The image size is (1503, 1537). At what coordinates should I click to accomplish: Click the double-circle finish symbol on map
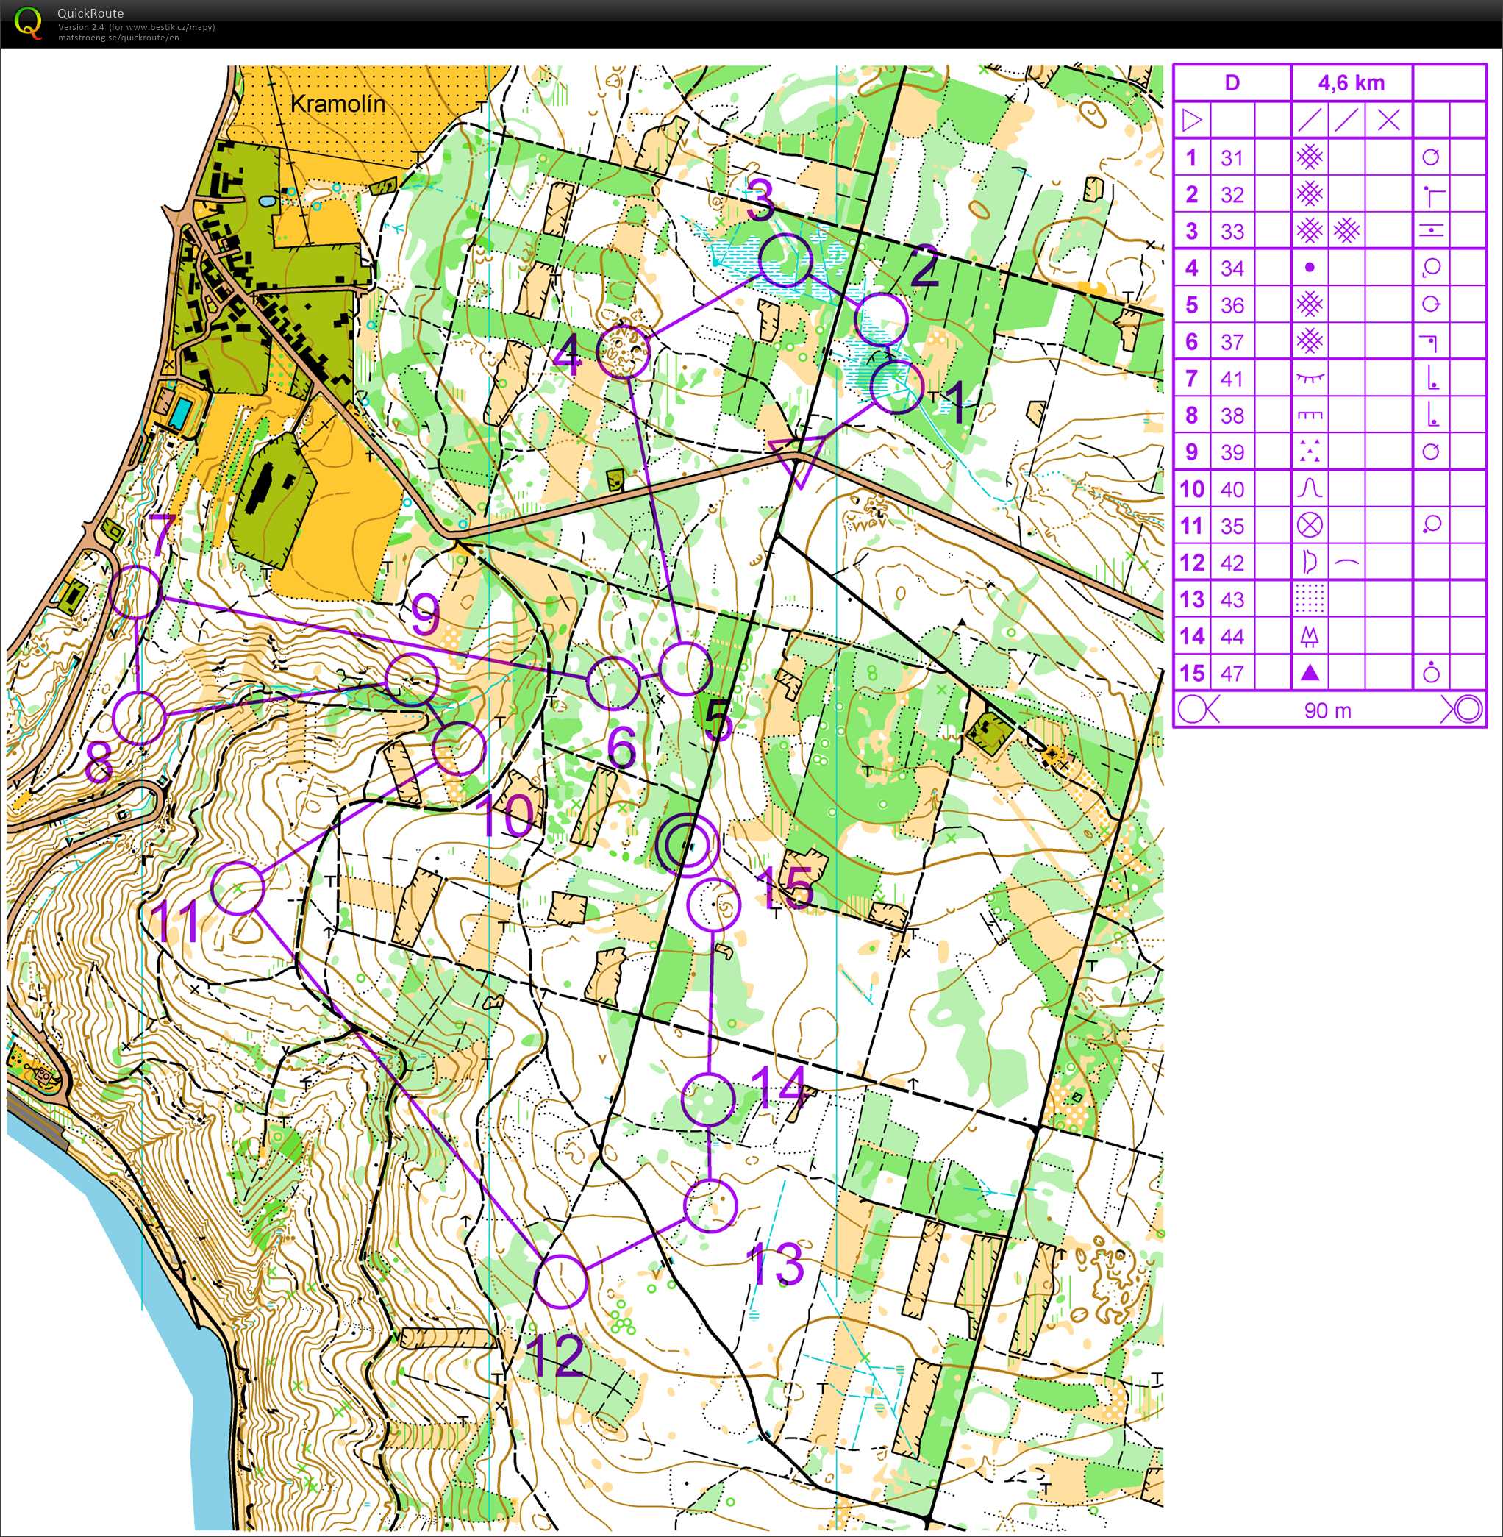[687, 844]
